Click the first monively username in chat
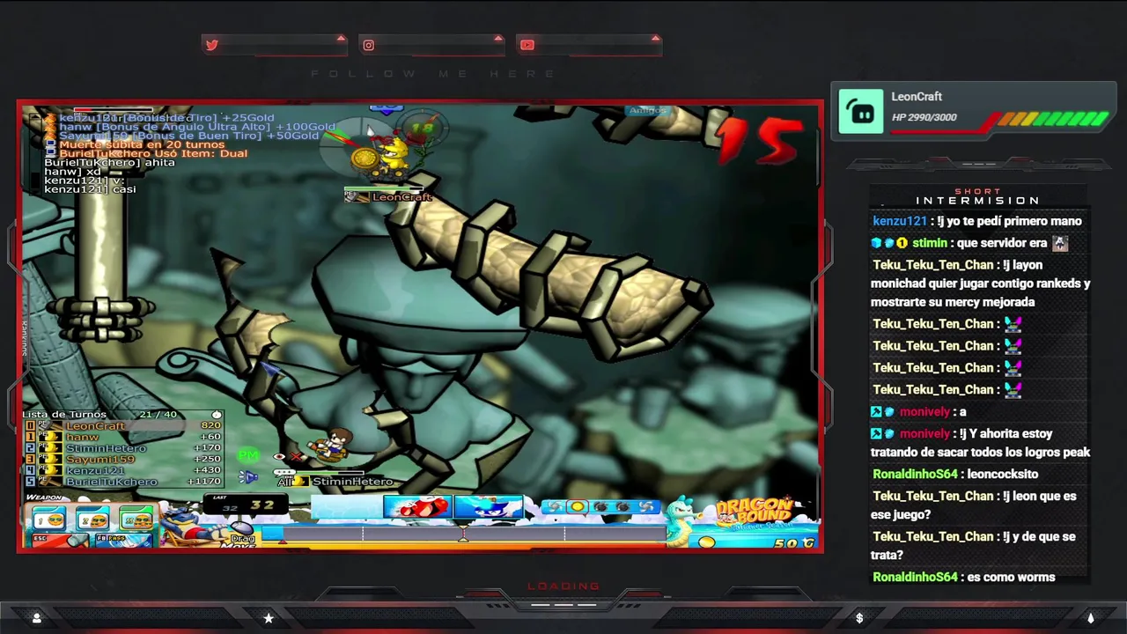Image resolution: width=1127 pixels, height=634 pixels. tap(924, 412)
